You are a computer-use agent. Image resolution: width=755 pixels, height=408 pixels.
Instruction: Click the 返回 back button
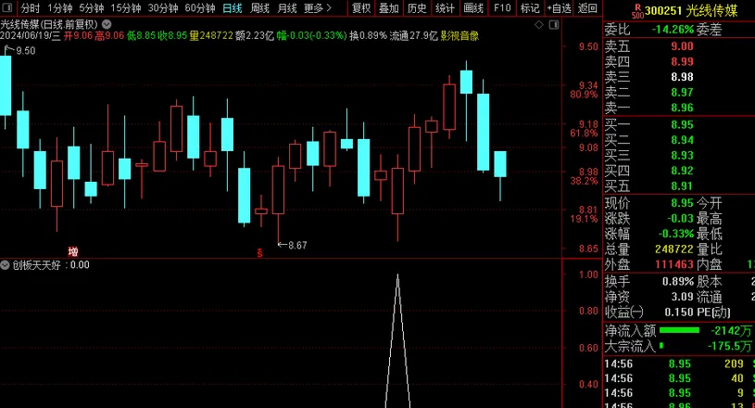click(587, 8)
